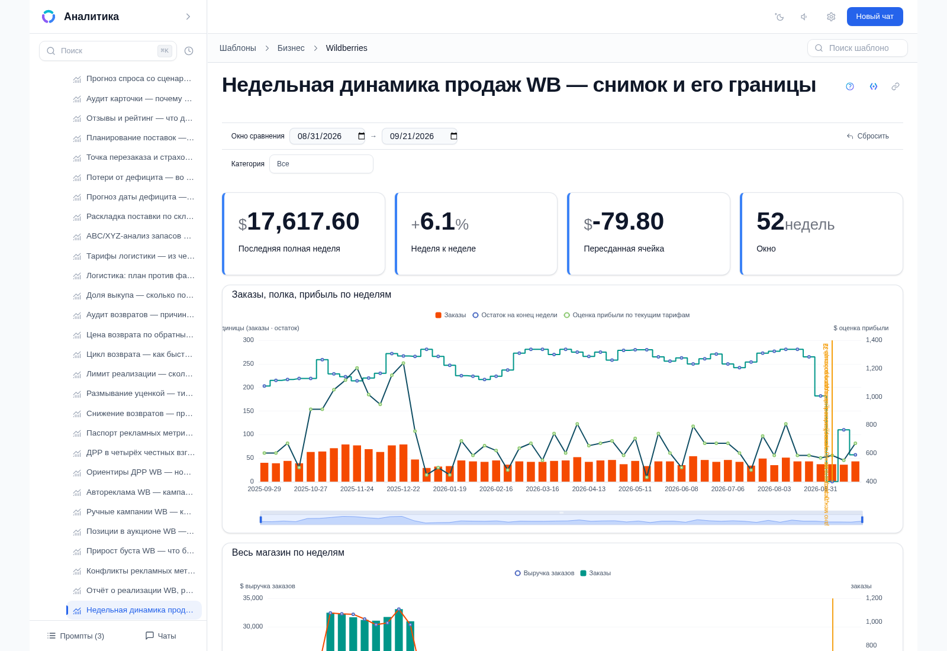
Task: Click chart icon beside Паспорт рекламных метрик
Action: coord(77,433)
